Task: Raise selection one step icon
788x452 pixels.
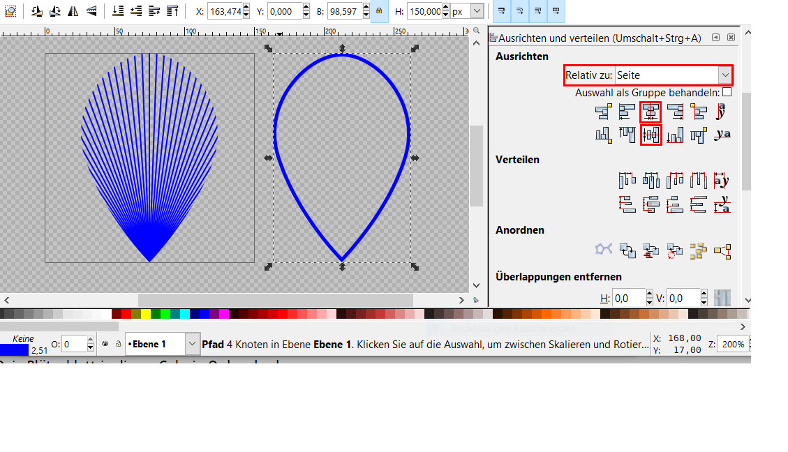Action: click(154, 11)
